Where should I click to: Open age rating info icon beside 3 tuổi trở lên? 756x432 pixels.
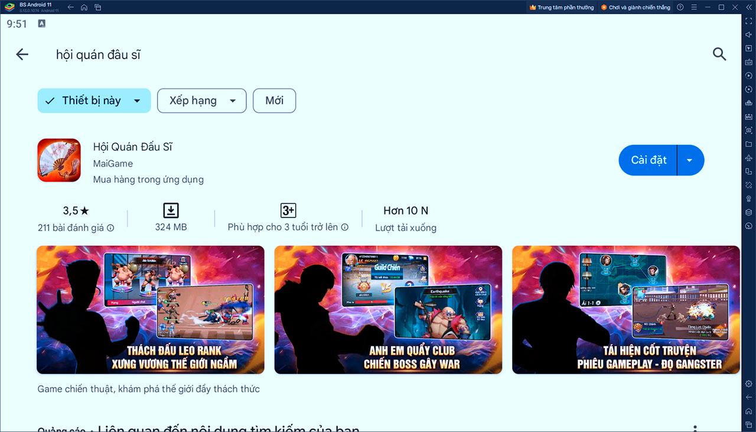pyautogui.click(x=345, y=228)
